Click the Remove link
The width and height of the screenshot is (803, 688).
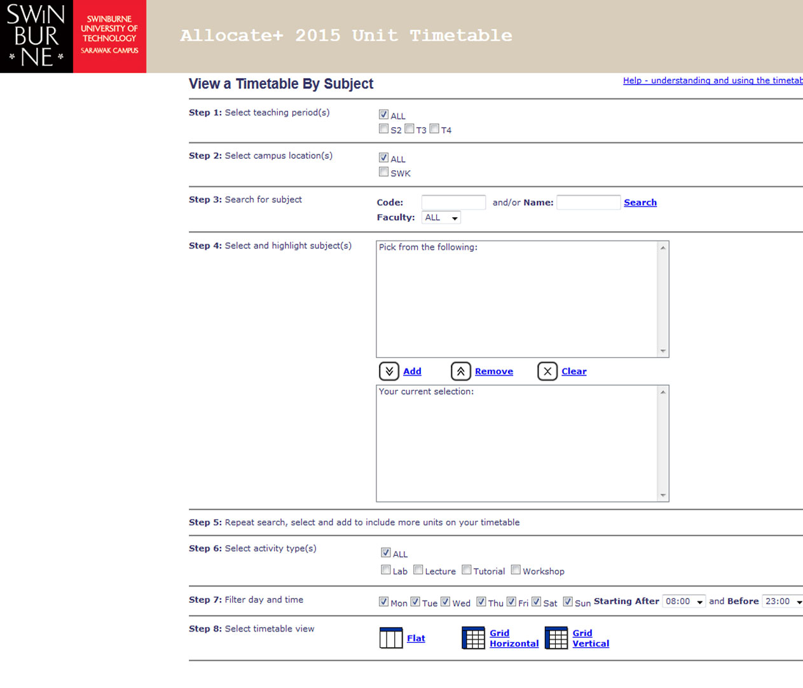point(494,372)
